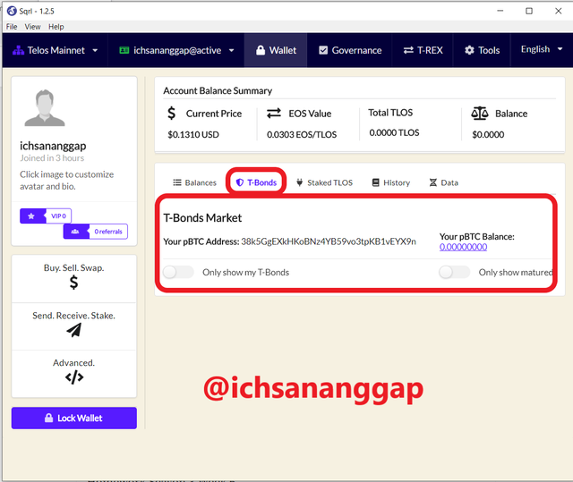Click the green account card icon
Viewport: 573px width, 482px height.
pyautogui.click(x=124, y=50)
